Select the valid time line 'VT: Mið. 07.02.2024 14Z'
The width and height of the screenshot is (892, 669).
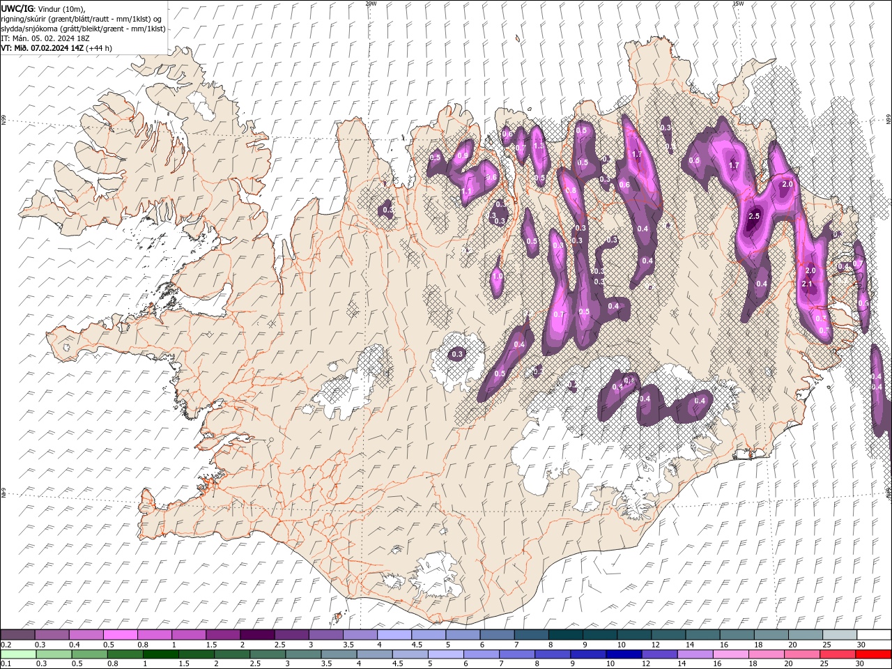42,48
